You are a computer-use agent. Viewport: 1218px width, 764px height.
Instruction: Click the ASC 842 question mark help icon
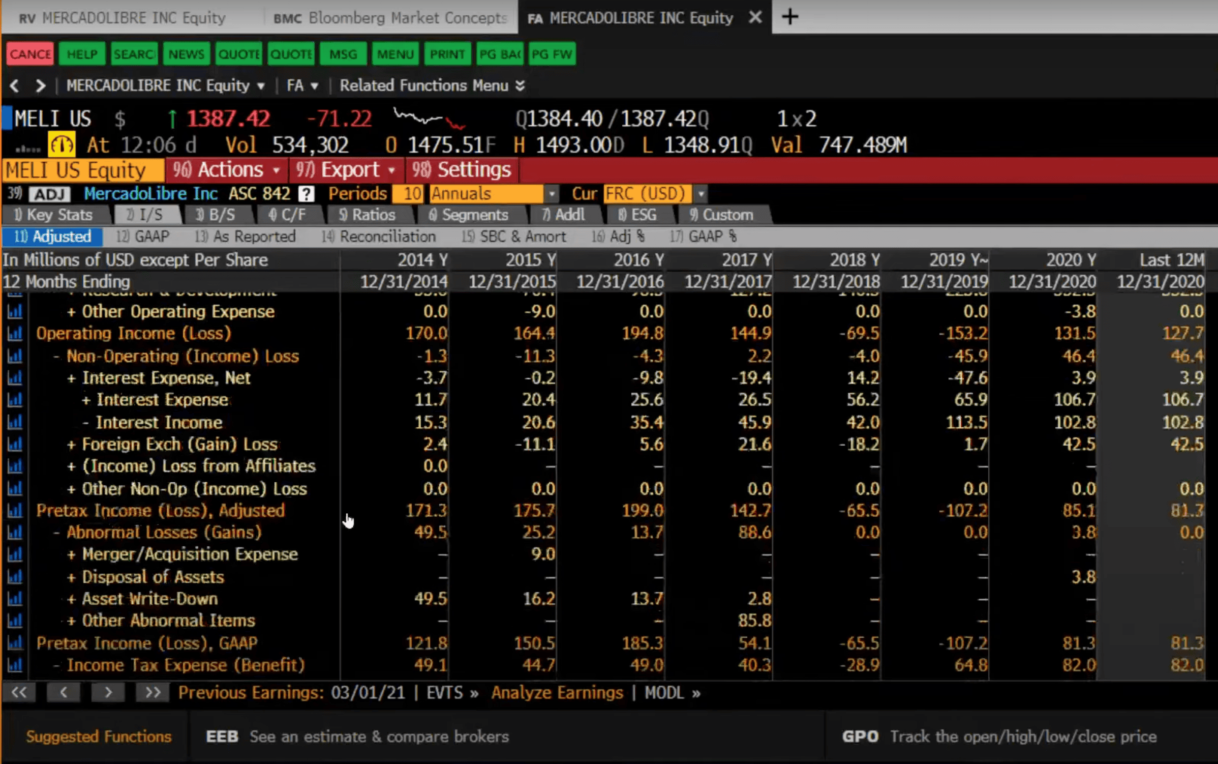(x=306, y=194)
